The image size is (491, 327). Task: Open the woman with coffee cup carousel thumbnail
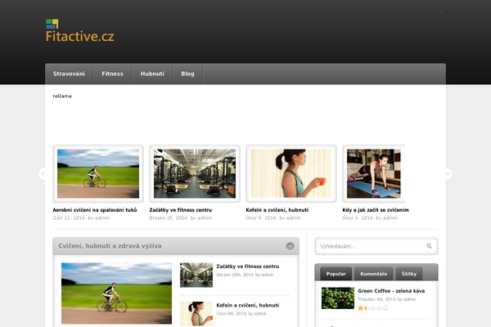tap(291, 173)
